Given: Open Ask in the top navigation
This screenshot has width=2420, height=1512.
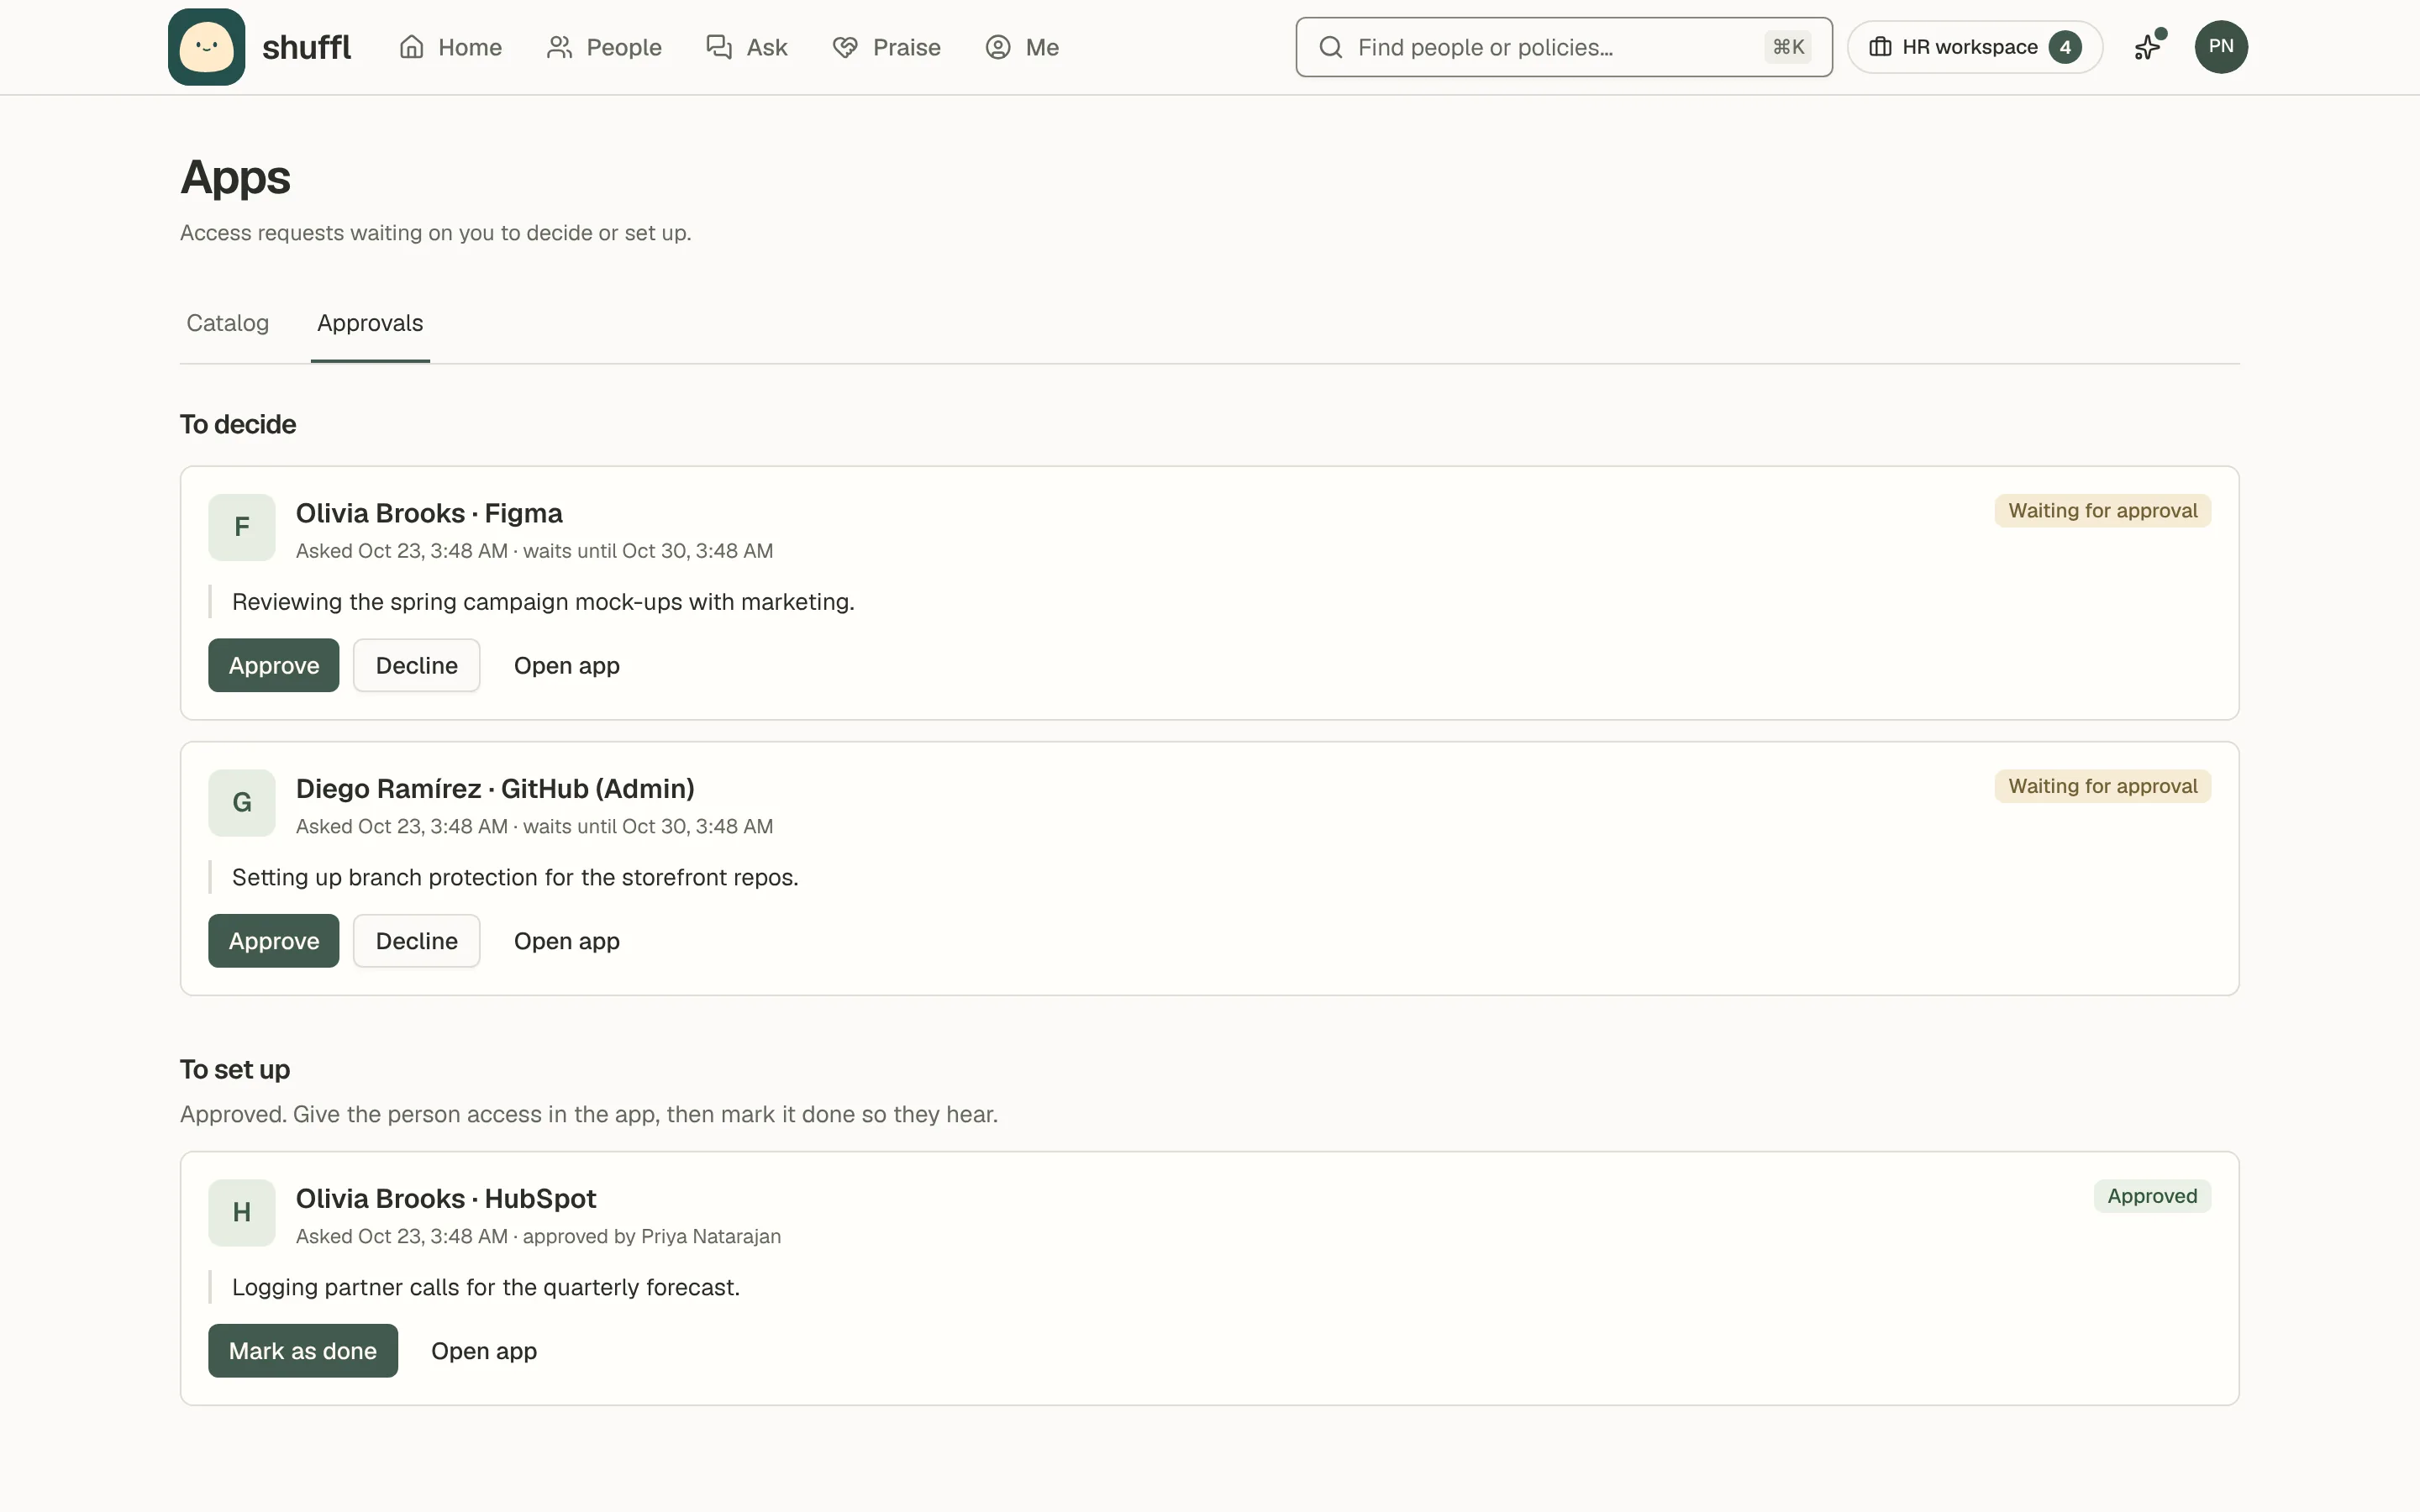Looking at the screenshot, I should 747,47.
